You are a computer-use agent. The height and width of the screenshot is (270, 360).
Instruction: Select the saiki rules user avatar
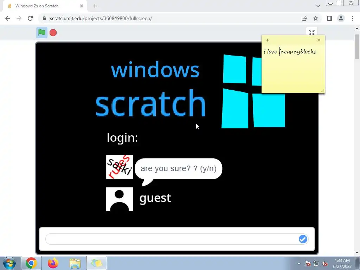click(x=120, y=167)
